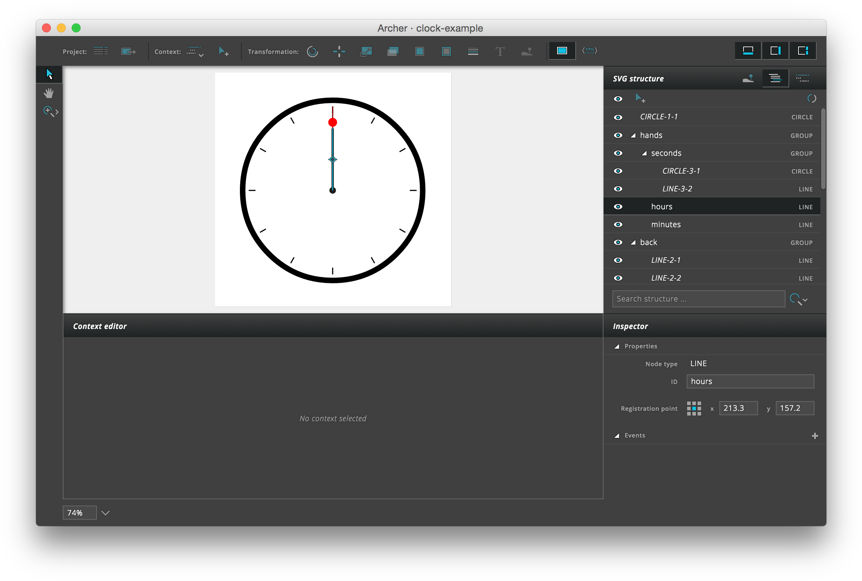The image size is (862, 581).
Task: Click the text T transformation icon
Action: (500, 51)
